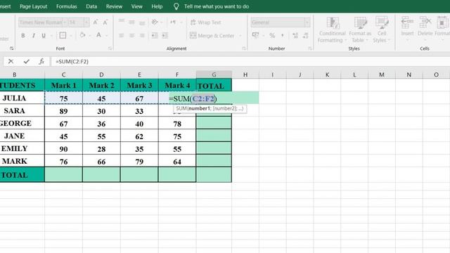The height and width of the screenshot is (253, 450).
Task: Open the View tab
Action: tap(137, 6)
